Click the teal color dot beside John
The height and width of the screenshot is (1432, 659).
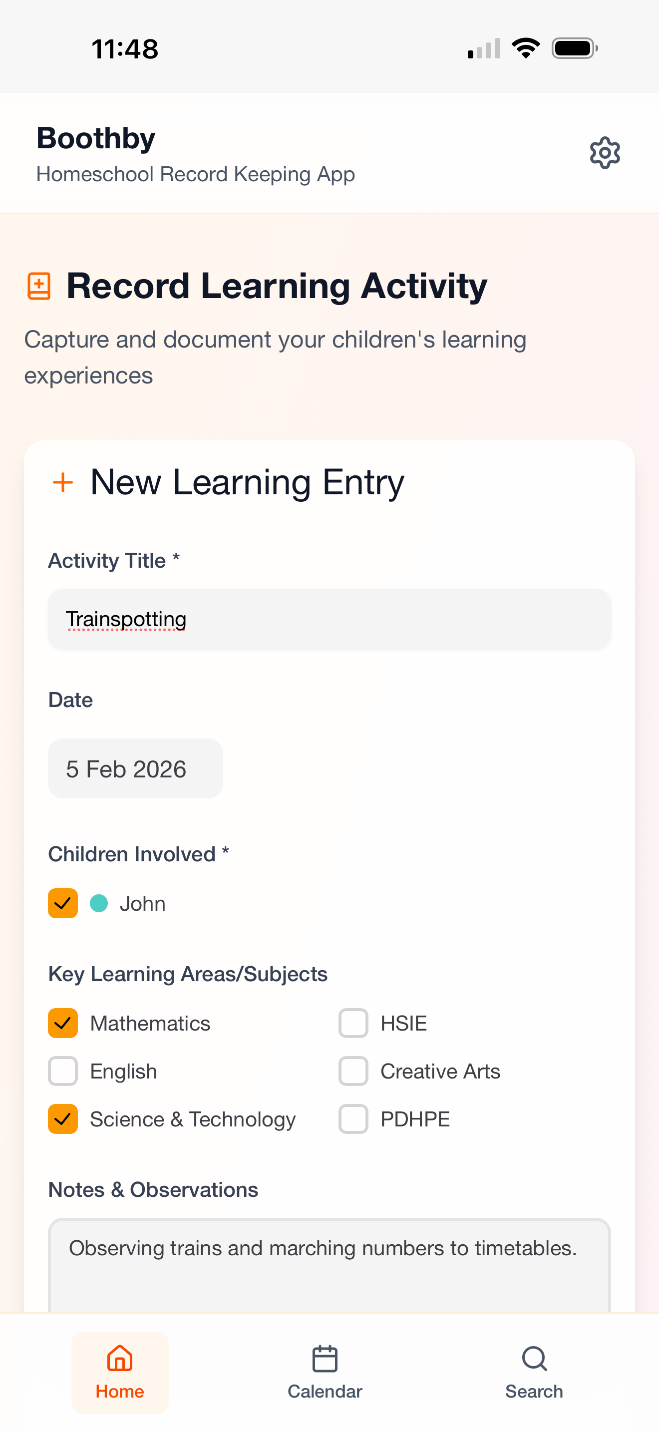click(x=99, y=903)
